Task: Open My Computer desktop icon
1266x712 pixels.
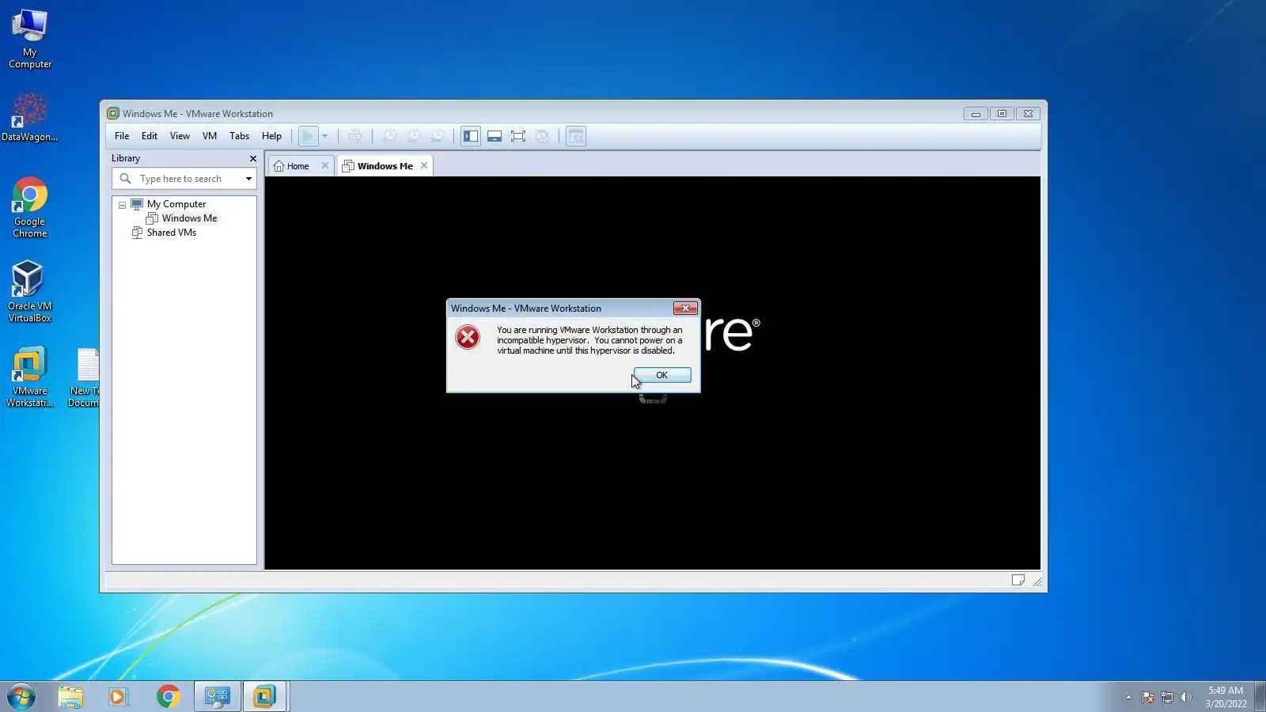Action: point(30,39)
